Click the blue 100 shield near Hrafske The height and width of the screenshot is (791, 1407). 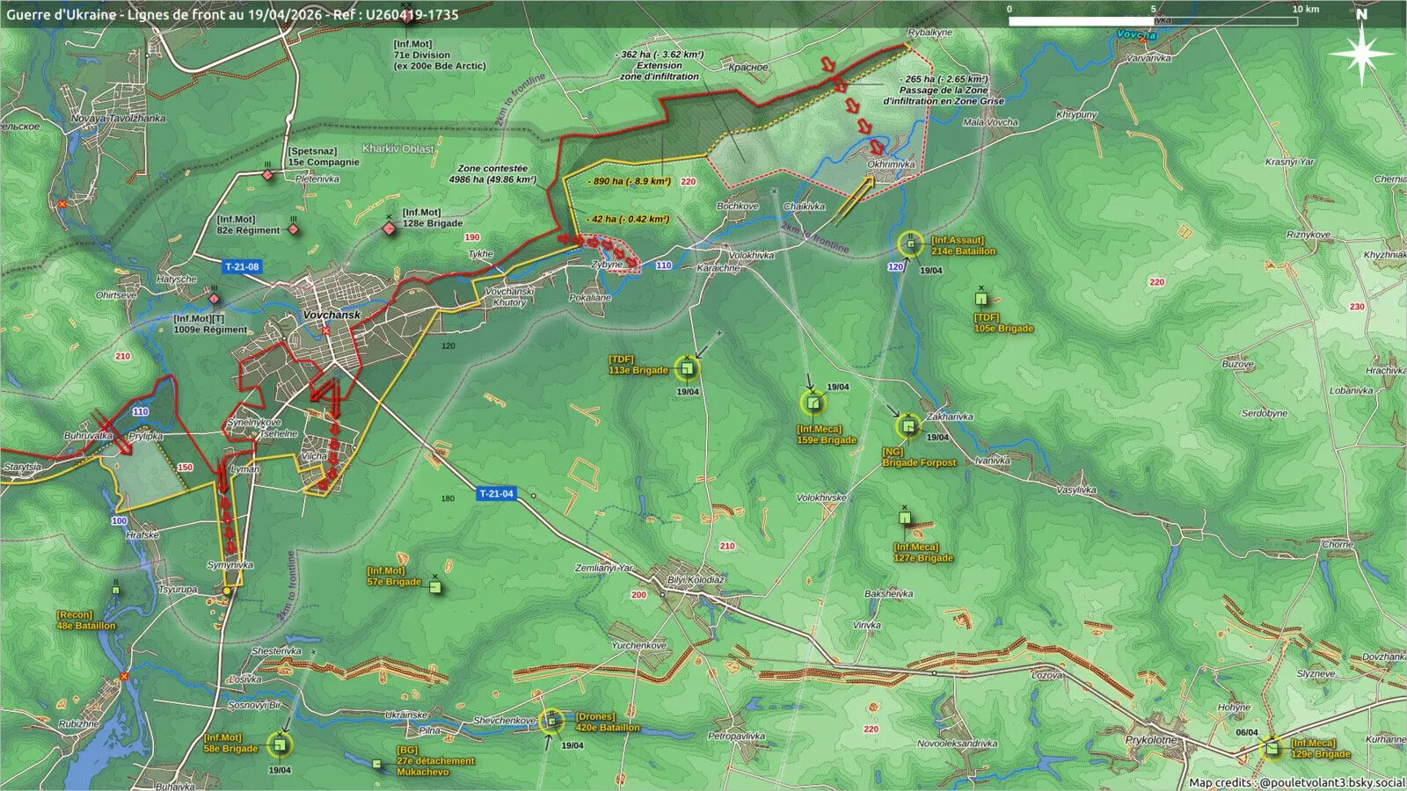(119, 521)
